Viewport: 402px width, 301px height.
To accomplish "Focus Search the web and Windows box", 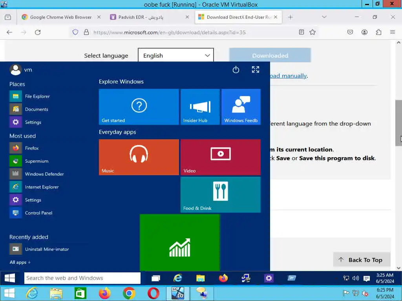I will pyautogui.click(x=82, y=278).
